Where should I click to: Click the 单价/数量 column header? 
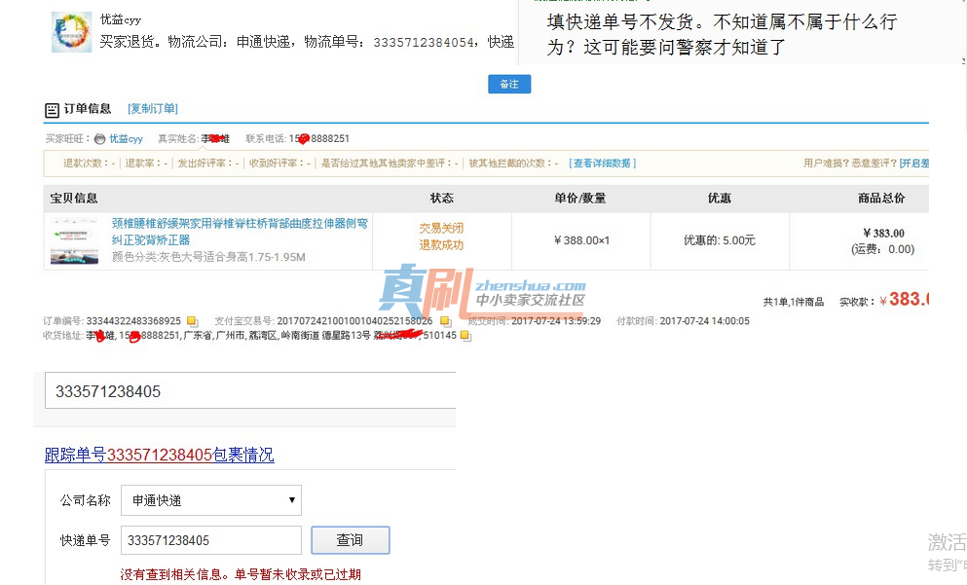[580, 198]
